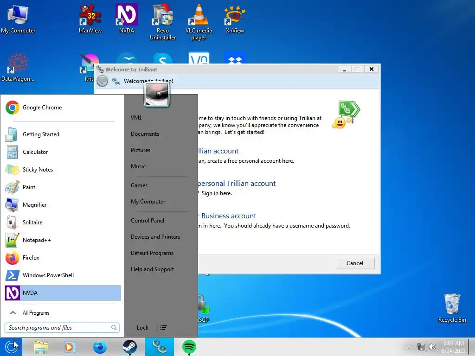The height and width of the screenshot is (356, 475).
Task: Click the Start button on taskbar
Action: click(11, 347)
